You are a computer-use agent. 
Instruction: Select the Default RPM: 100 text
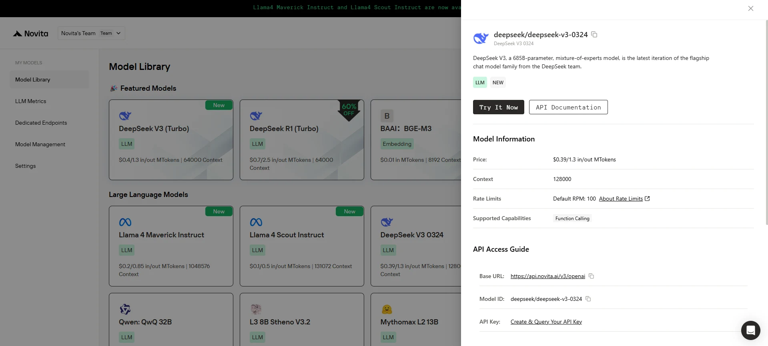pos(574,199)
